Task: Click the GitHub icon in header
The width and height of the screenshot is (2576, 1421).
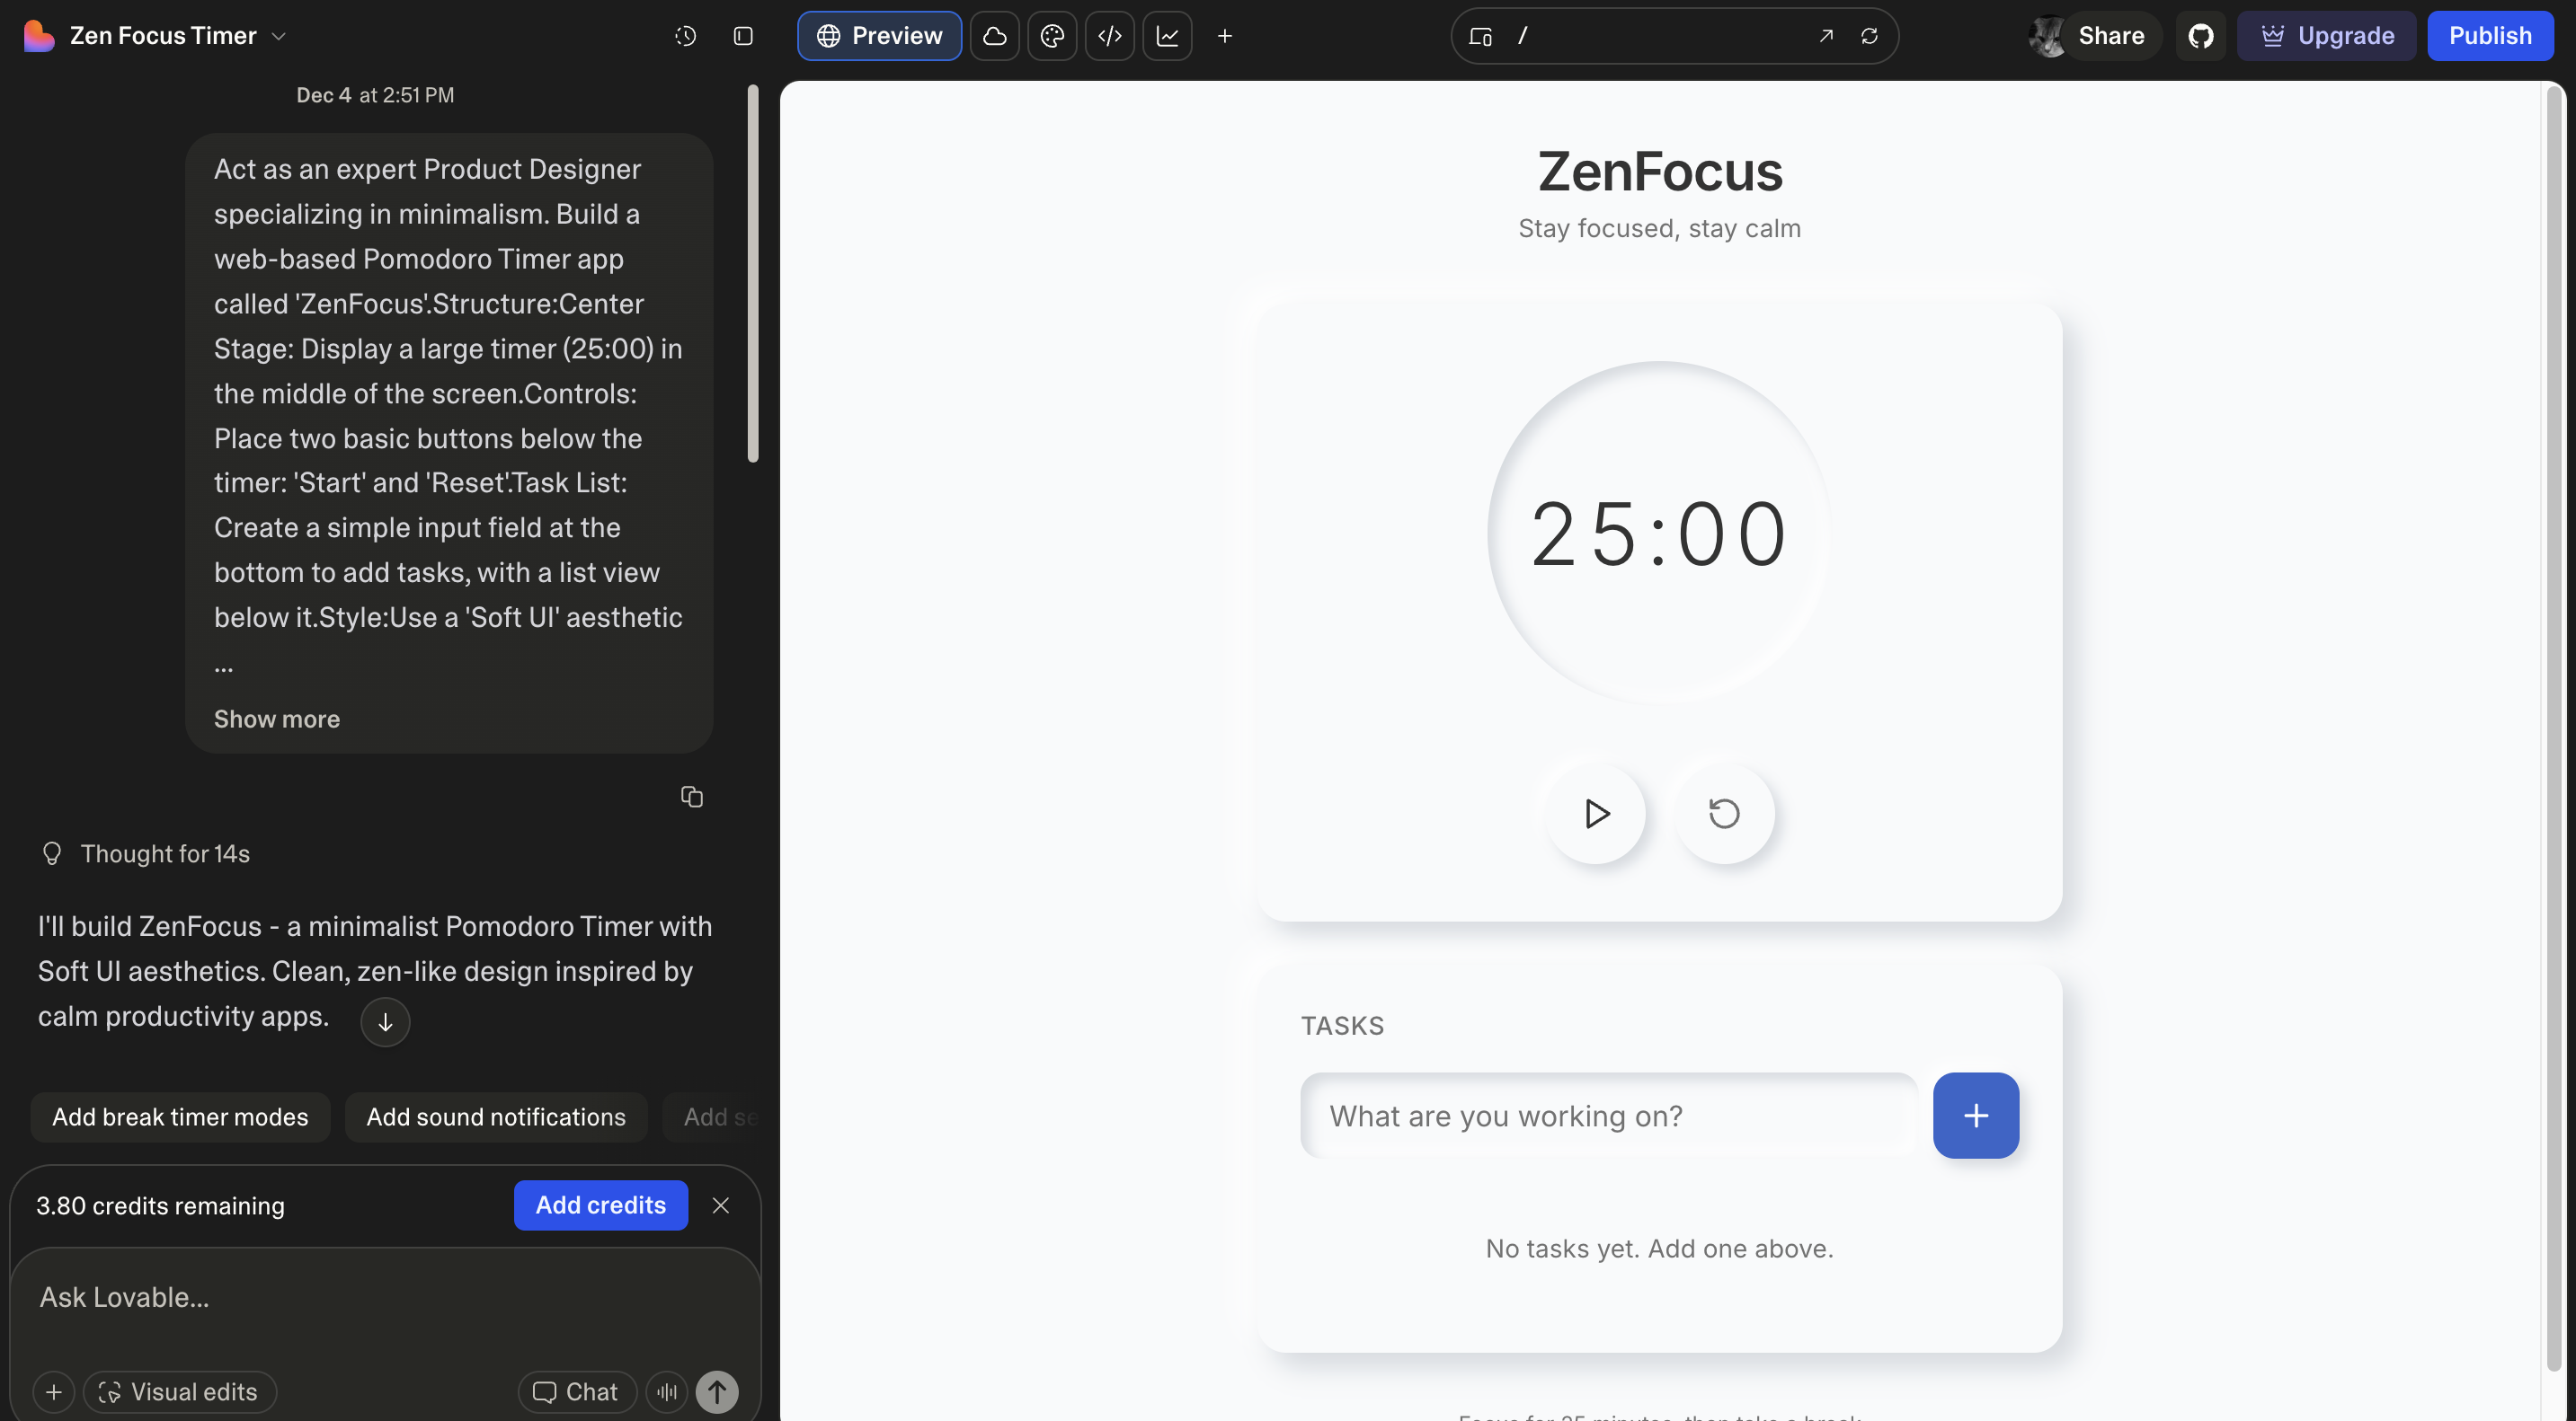Action: (x=2200, y=36)
